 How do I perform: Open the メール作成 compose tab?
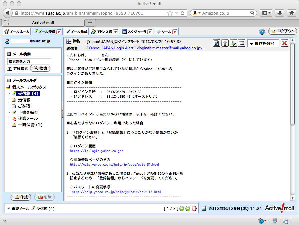(76, 32)
